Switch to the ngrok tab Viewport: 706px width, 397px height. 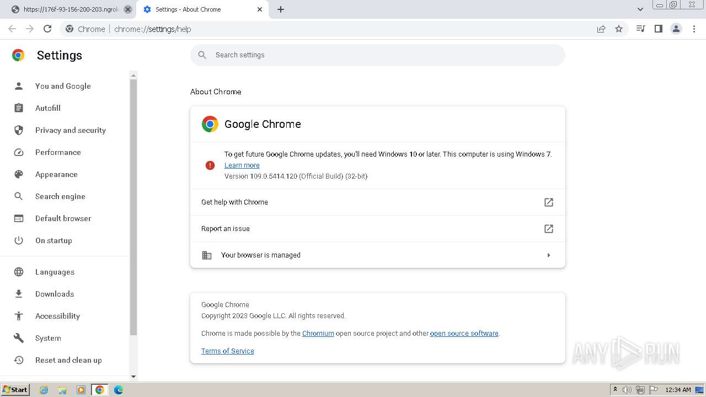click(x=71, y=9)
